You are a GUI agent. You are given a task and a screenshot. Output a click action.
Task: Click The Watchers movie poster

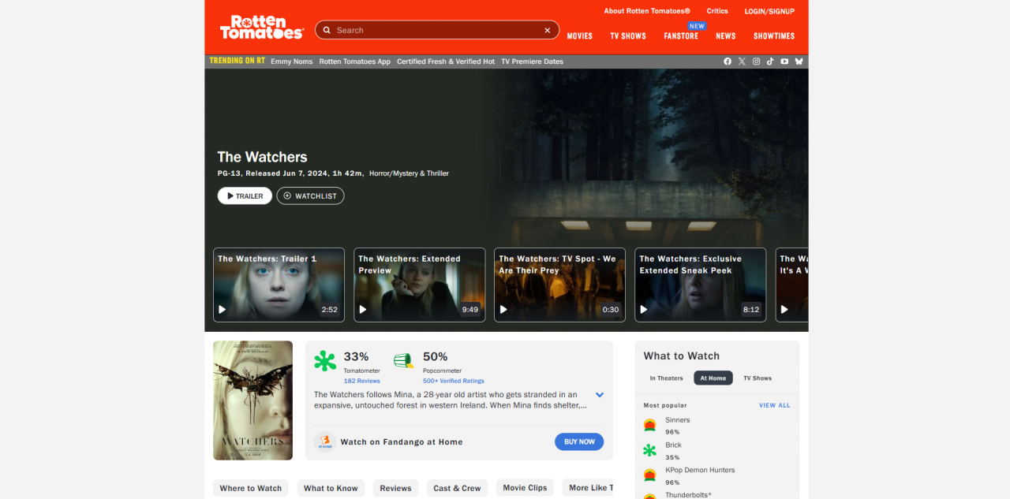pos(252,400)
